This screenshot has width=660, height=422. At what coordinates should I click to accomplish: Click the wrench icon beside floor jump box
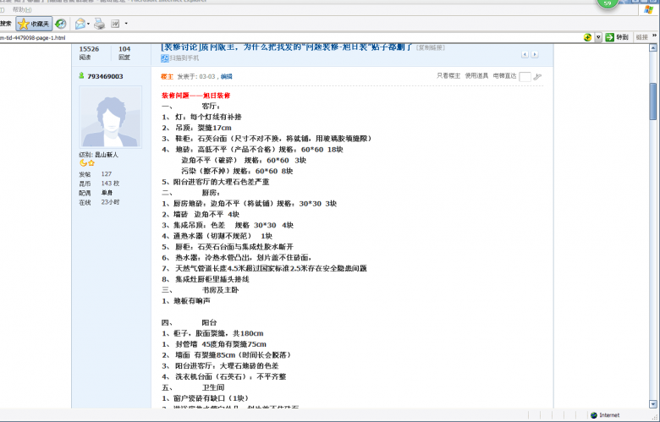point(537,77)
